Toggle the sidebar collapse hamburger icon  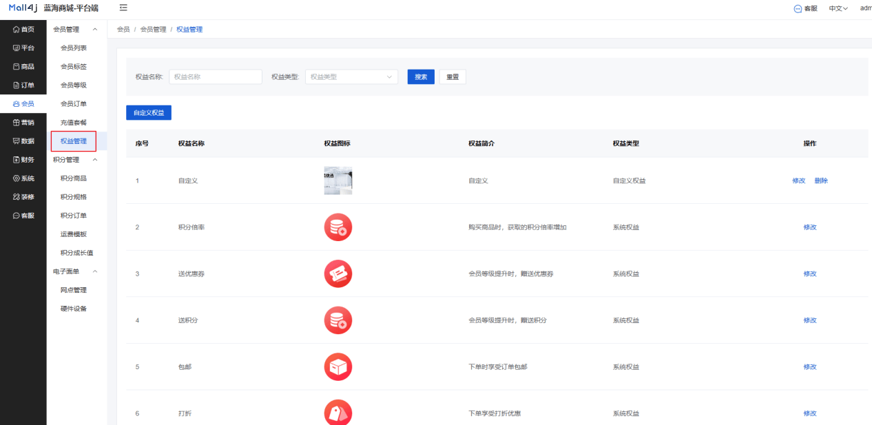click(x=123, y=8)
